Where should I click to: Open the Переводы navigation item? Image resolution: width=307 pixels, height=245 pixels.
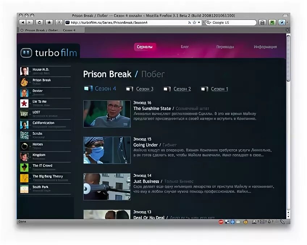225,46
